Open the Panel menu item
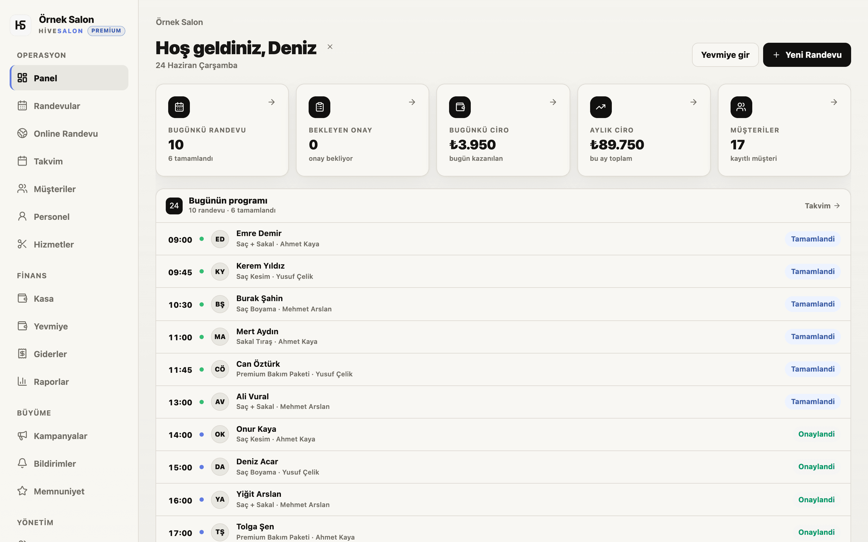 (x=69, y=78)
